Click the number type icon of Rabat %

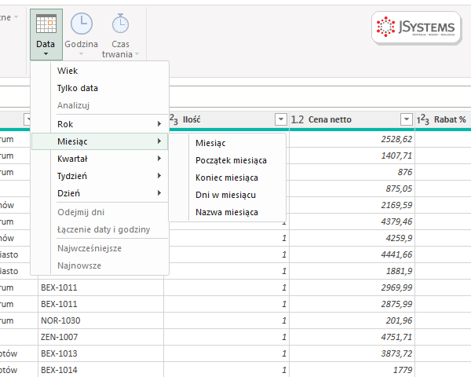point(422,119)
